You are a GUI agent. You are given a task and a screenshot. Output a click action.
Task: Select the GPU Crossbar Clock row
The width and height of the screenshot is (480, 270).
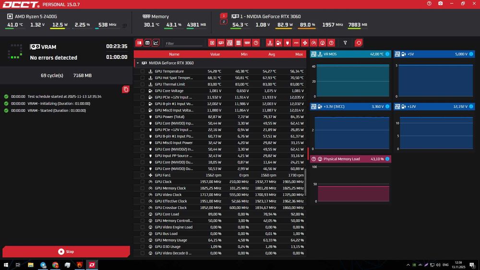point(220,208)
